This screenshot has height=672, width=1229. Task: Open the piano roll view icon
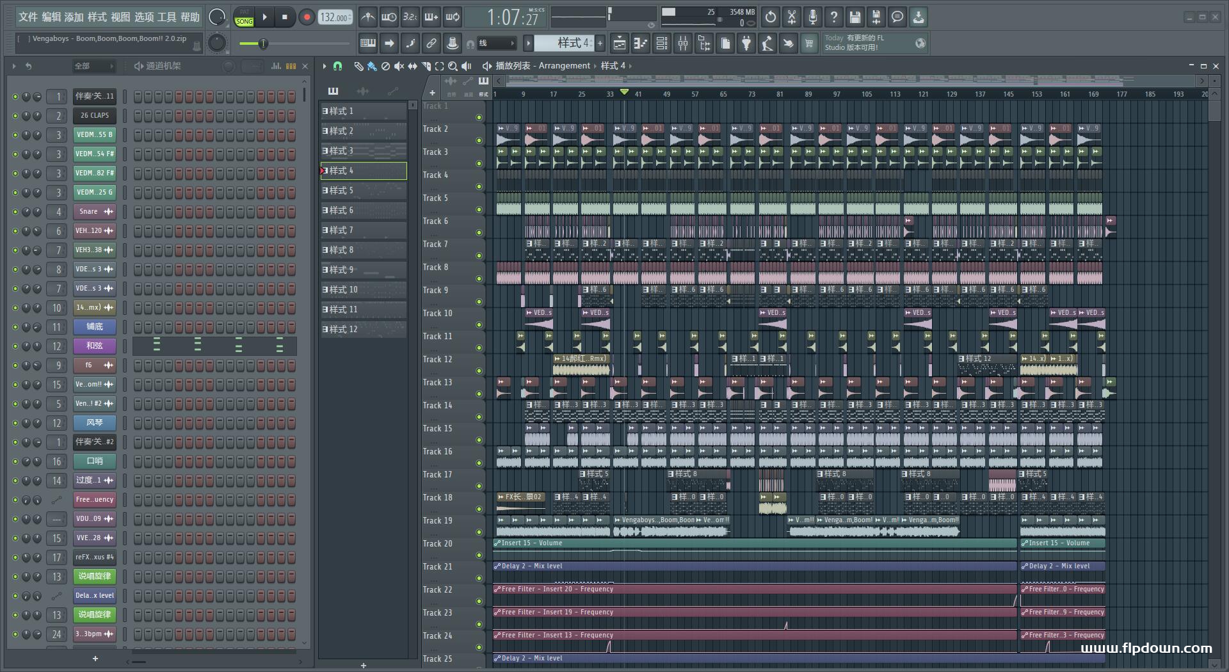click(x=640, y=44)
